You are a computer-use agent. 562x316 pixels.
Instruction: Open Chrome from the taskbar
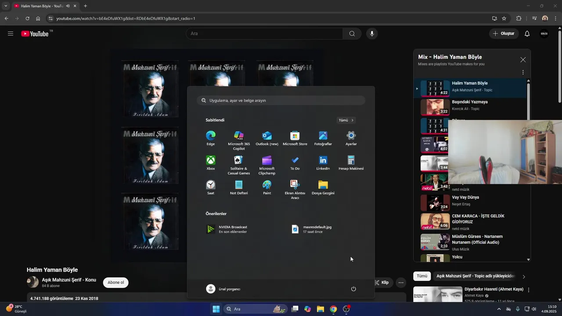(333, 309)
